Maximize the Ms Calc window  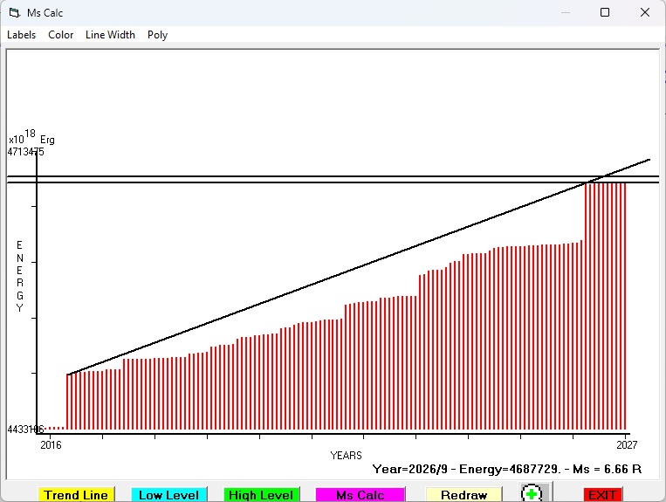(x=605, y=12)
